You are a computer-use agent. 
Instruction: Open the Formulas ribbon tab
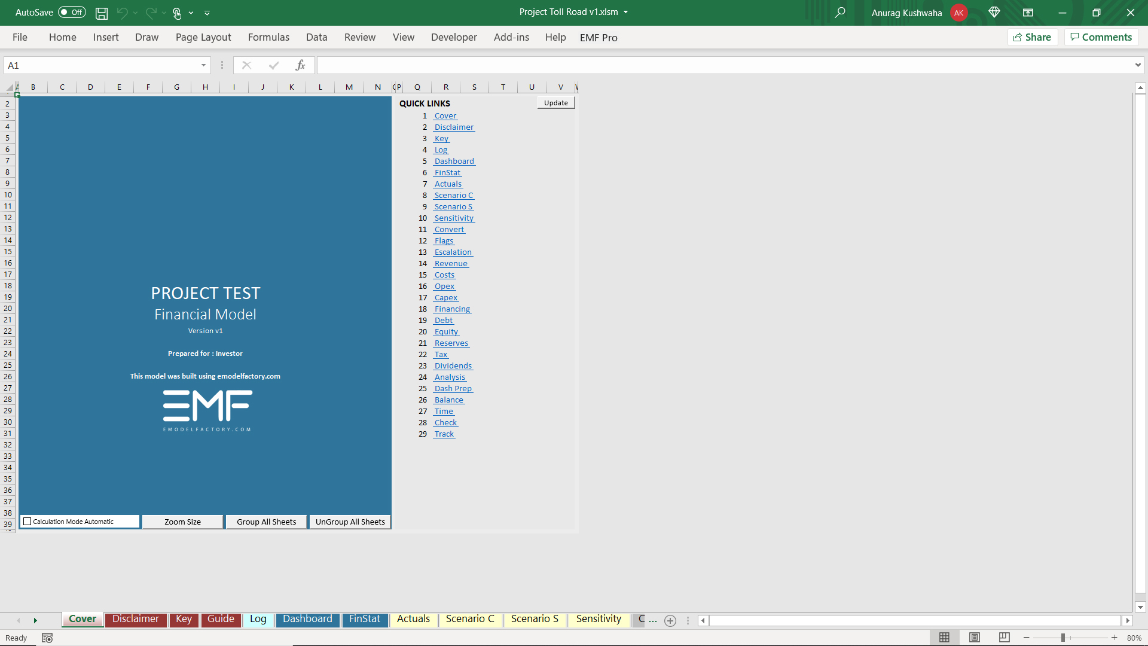pos(268,37)
